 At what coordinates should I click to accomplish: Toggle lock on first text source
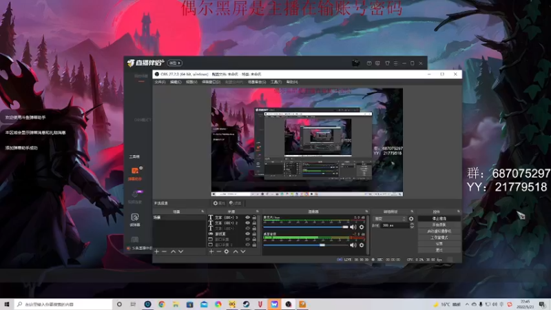pyautogui.click(x=254, y=218)
